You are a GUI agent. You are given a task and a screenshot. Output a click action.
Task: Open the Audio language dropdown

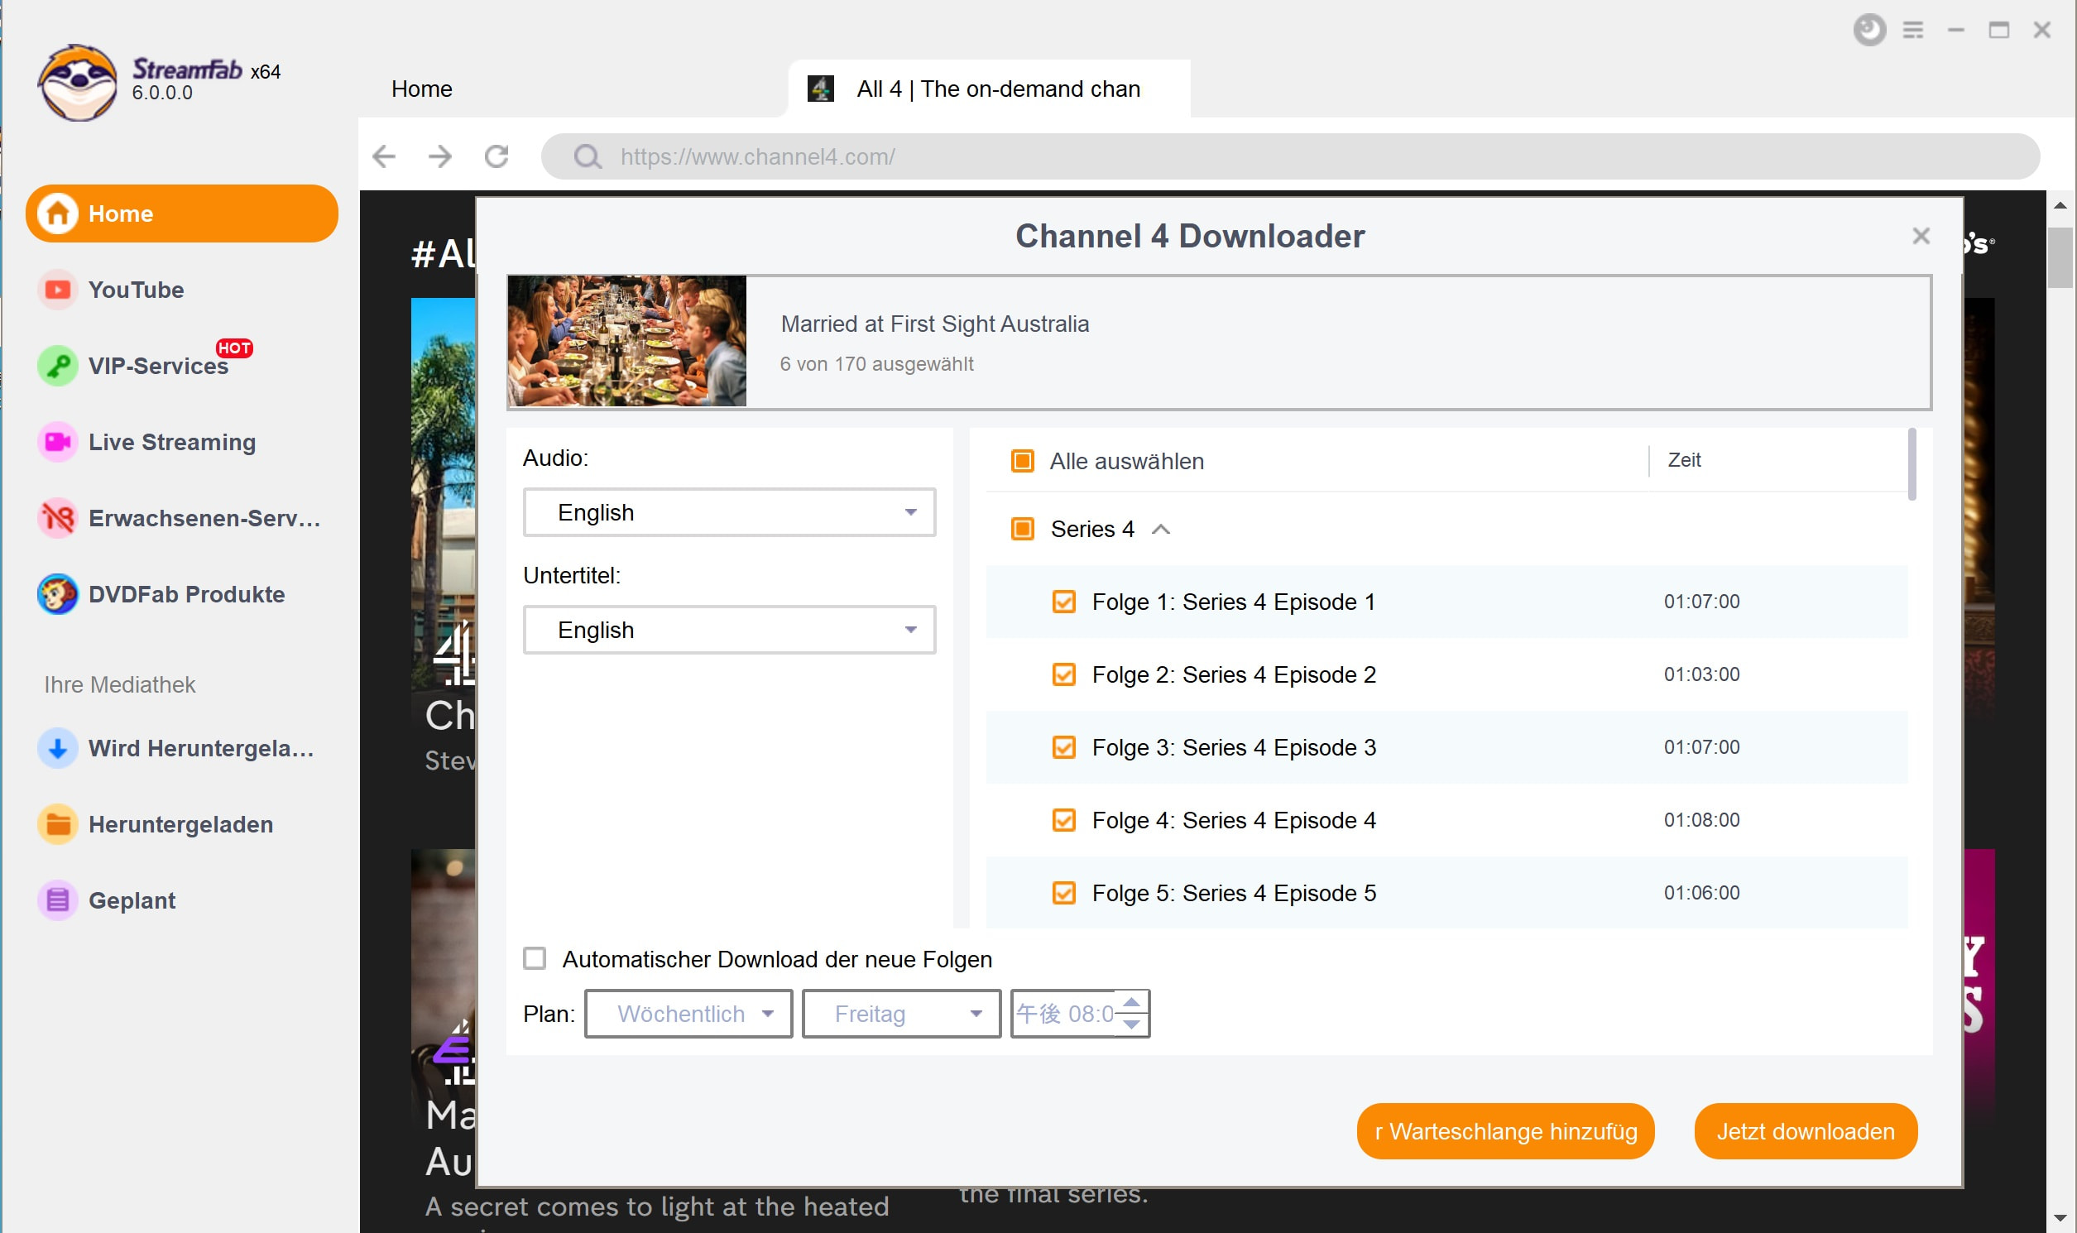(730, 512)
